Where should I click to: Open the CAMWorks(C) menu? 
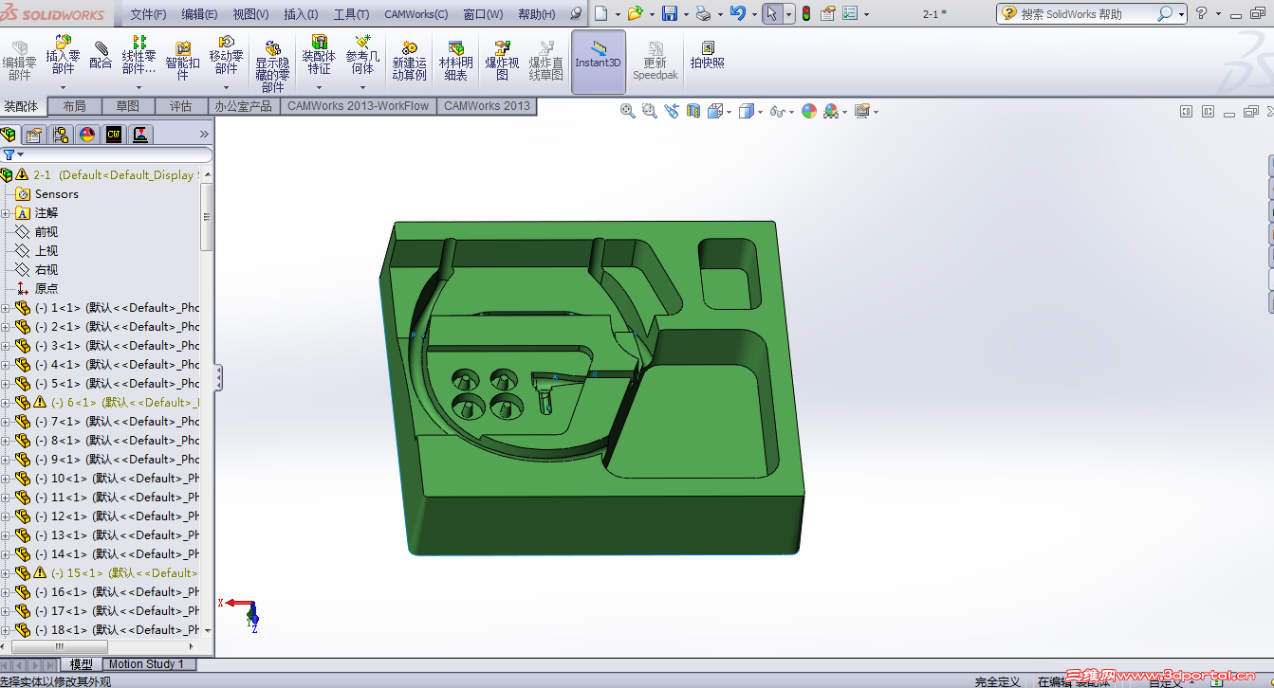click(416, 14)
